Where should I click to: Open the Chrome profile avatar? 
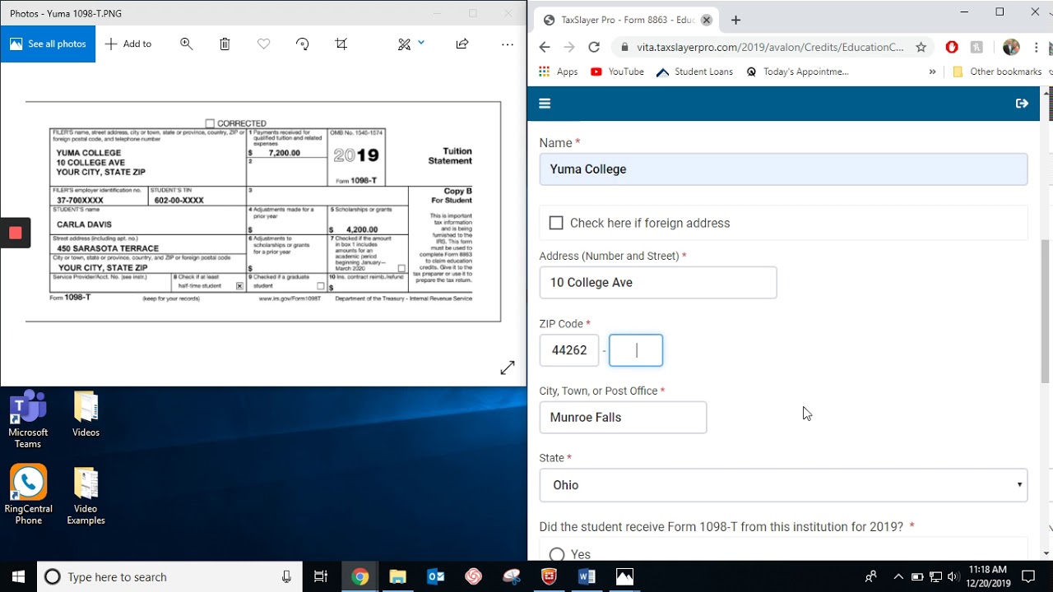(x=1011, y=47)
